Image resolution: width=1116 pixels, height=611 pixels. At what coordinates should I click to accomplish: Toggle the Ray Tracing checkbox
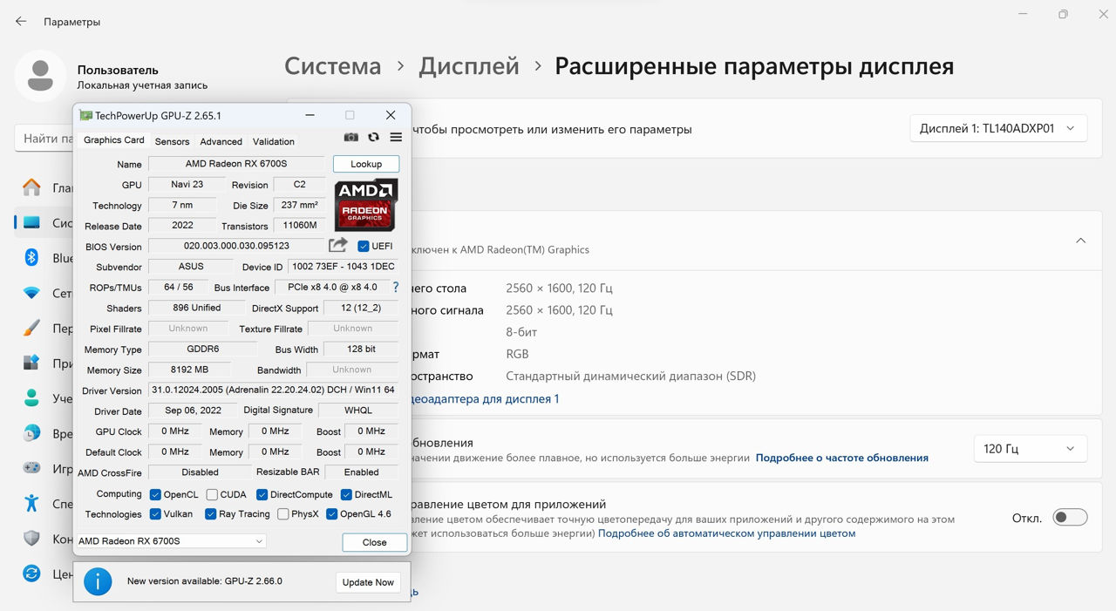tap(210, 514)
